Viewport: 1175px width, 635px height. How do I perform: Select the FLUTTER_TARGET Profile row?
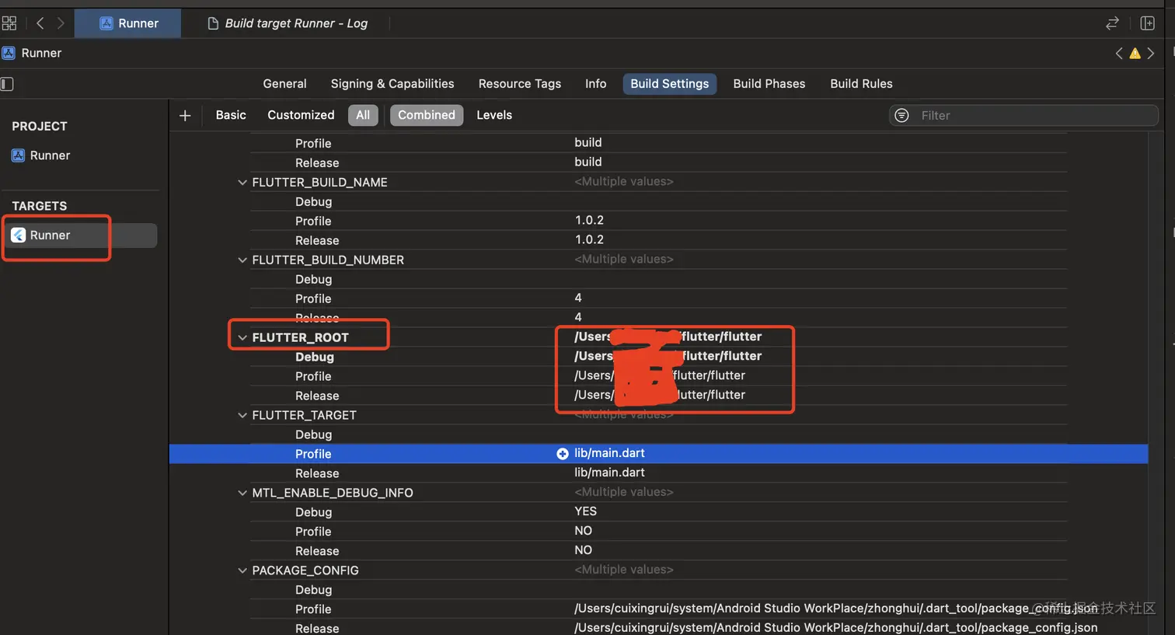point(658,454)
